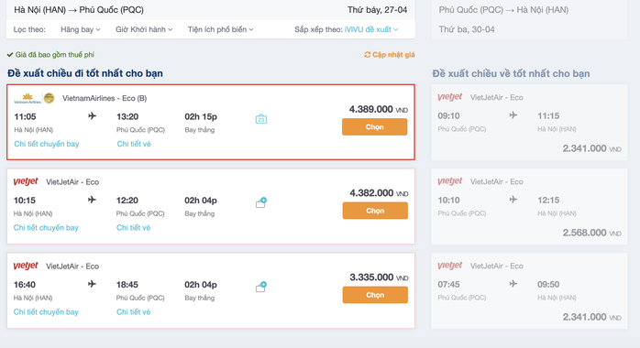Viewport: 640px width, 348px height.
Task: Choose the 4.389.000 VND VietnamAirlines flight with Chọn
Action: [x=375, y=126]
